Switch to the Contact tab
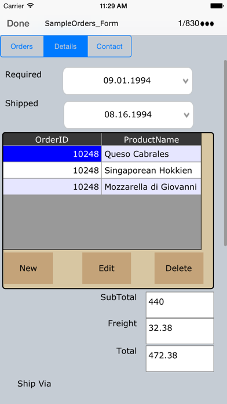The height and width of the screenshot is (404, 227). tap(109, 46)
